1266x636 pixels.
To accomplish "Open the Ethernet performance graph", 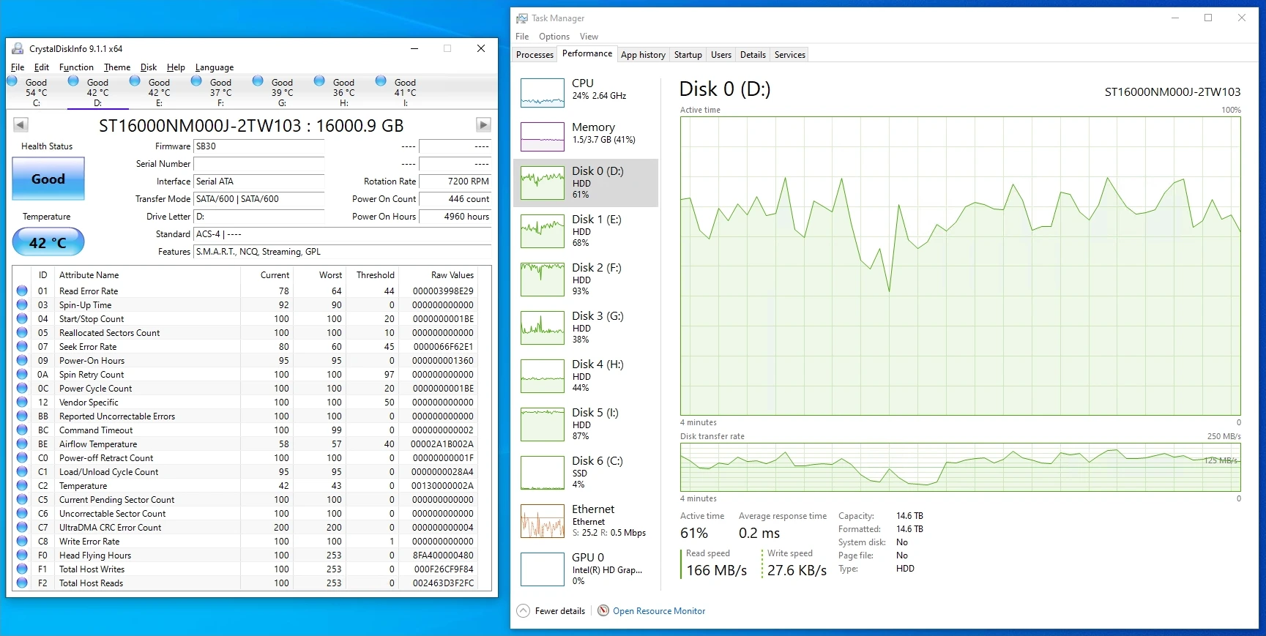I will click(x=586, y=521).
